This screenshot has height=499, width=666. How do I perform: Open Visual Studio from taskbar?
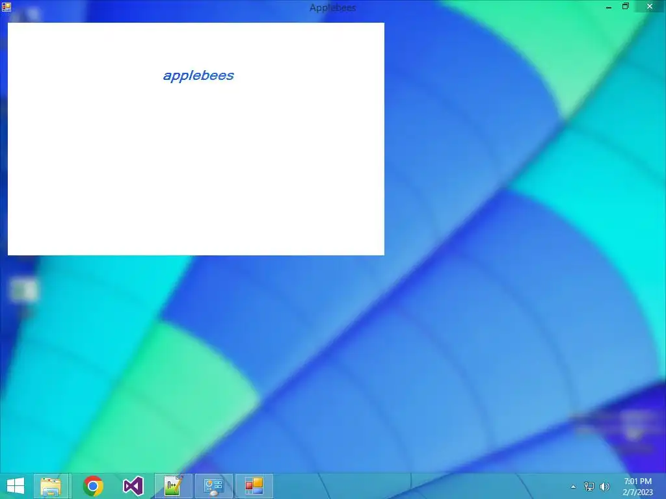pyautogui.click(x=133, y=486)
